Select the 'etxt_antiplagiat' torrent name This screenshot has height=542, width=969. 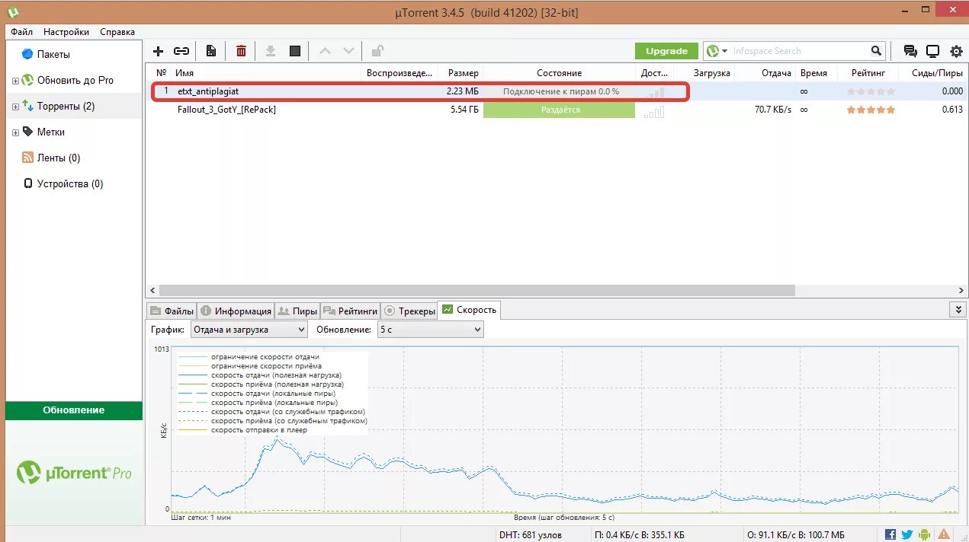click(208, 91)
